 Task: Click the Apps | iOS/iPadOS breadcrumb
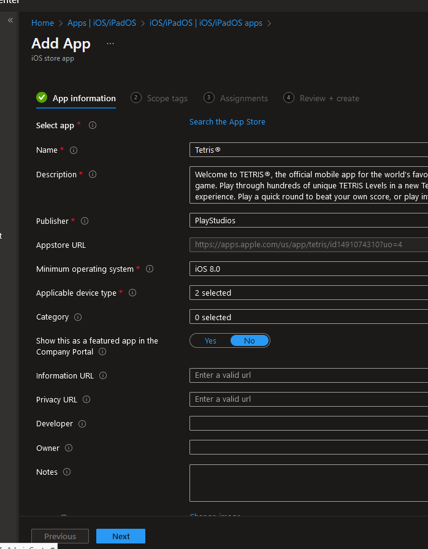[x=102, y=23]
